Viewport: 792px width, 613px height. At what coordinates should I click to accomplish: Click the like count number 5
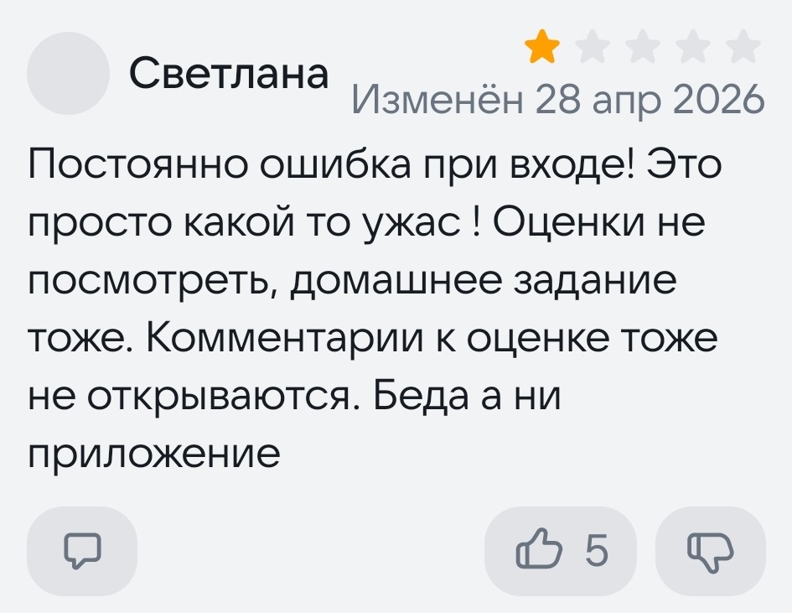point(597,550)
